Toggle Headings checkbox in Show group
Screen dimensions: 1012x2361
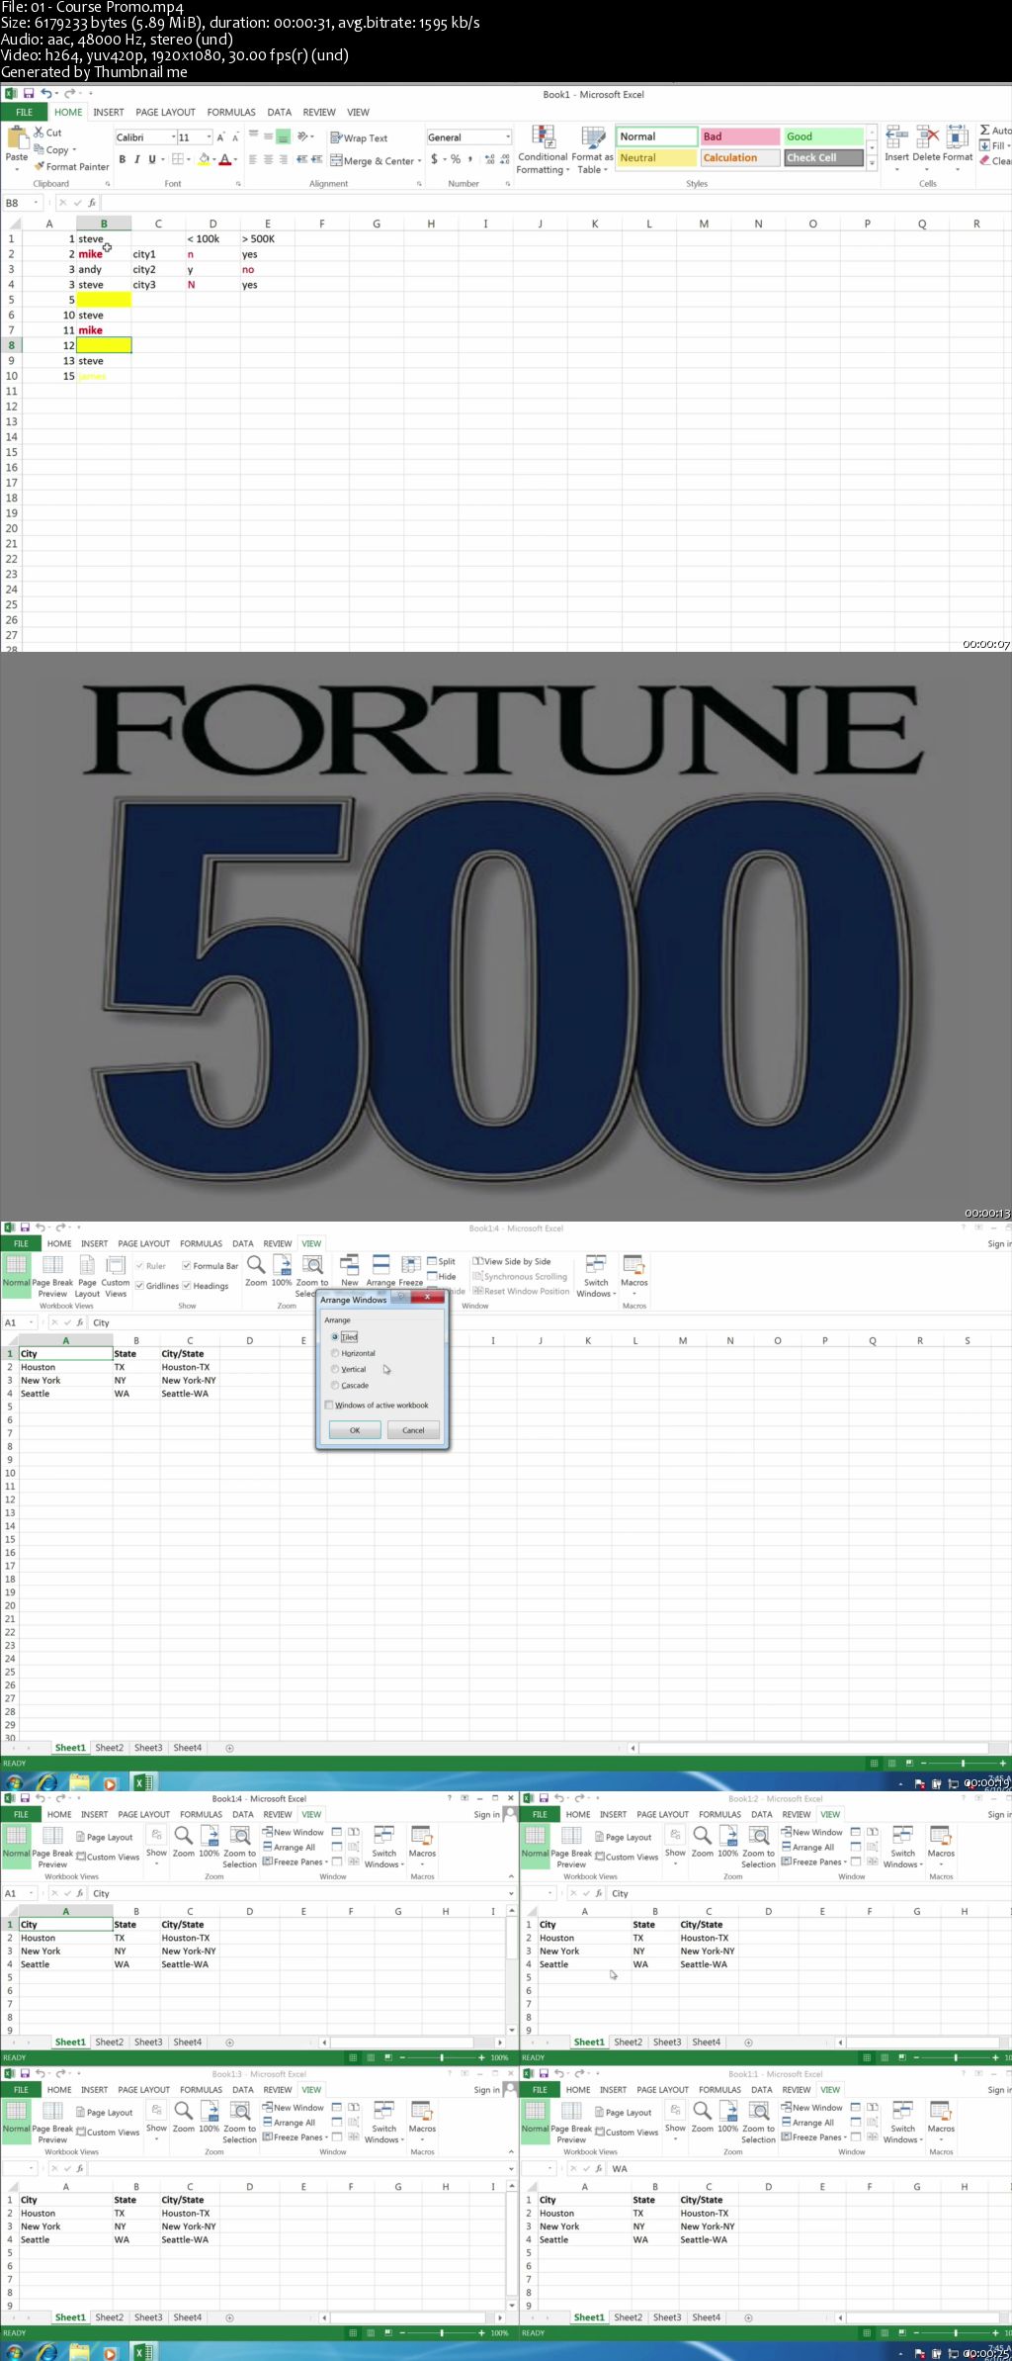(187, 1286)
